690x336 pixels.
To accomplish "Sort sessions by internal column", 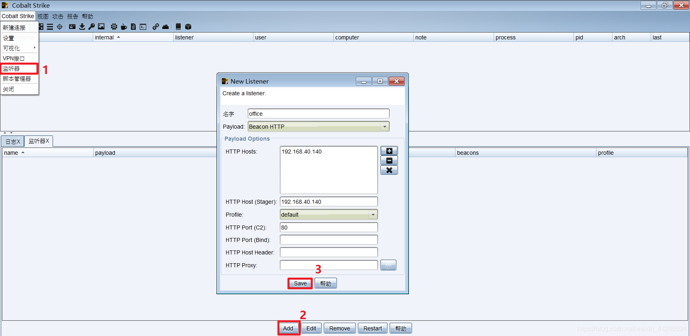I will coord(133,37).
